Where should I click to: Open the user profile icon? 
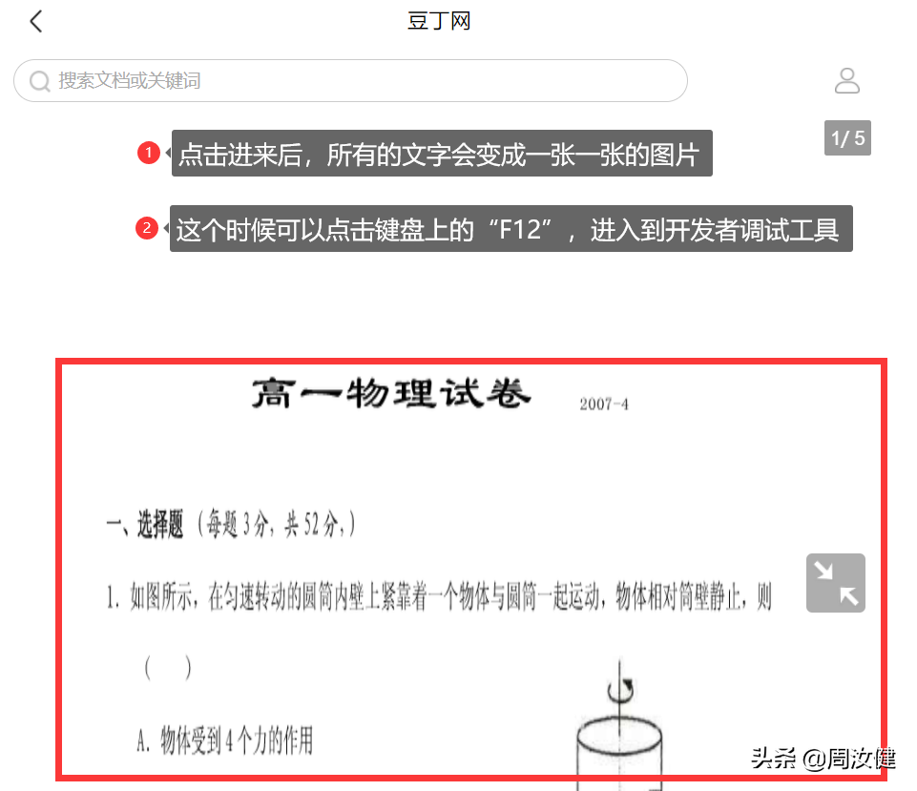(x=846, y=81)
